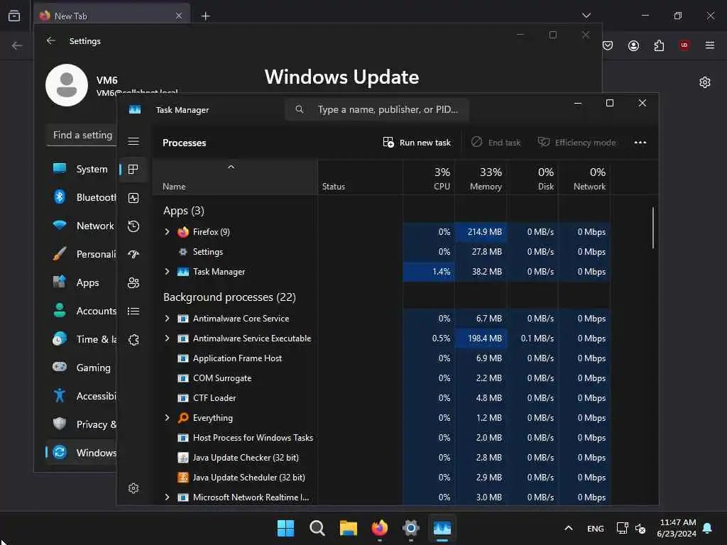The image size is (727, 545).
Task: Expand Microsoft Network Realtime row
Action: point(168,497)
